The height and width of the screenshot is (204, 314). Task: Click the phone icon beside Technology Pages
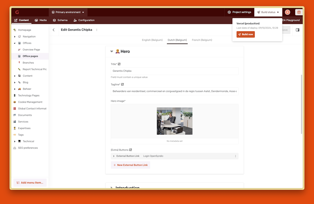15,95
